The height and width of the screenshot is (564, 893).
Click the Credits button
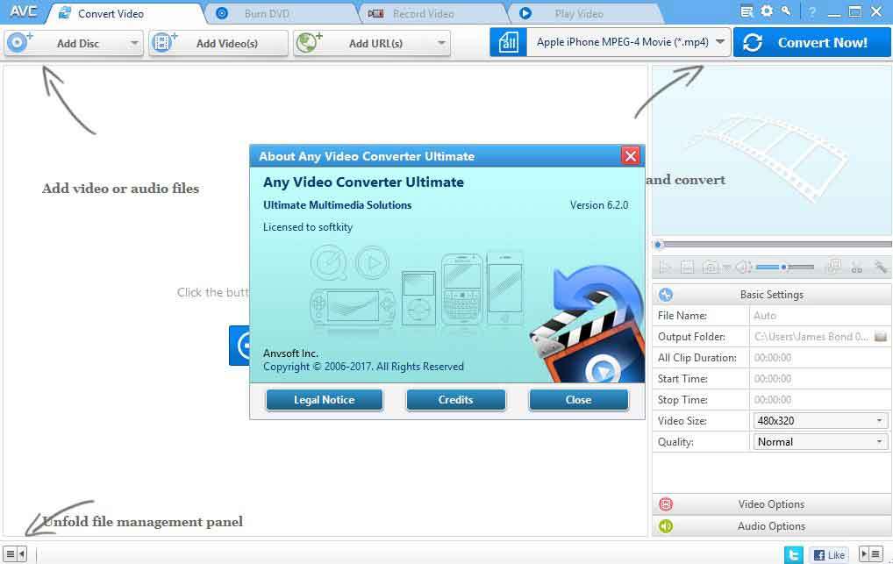click(x=455, y=400)
